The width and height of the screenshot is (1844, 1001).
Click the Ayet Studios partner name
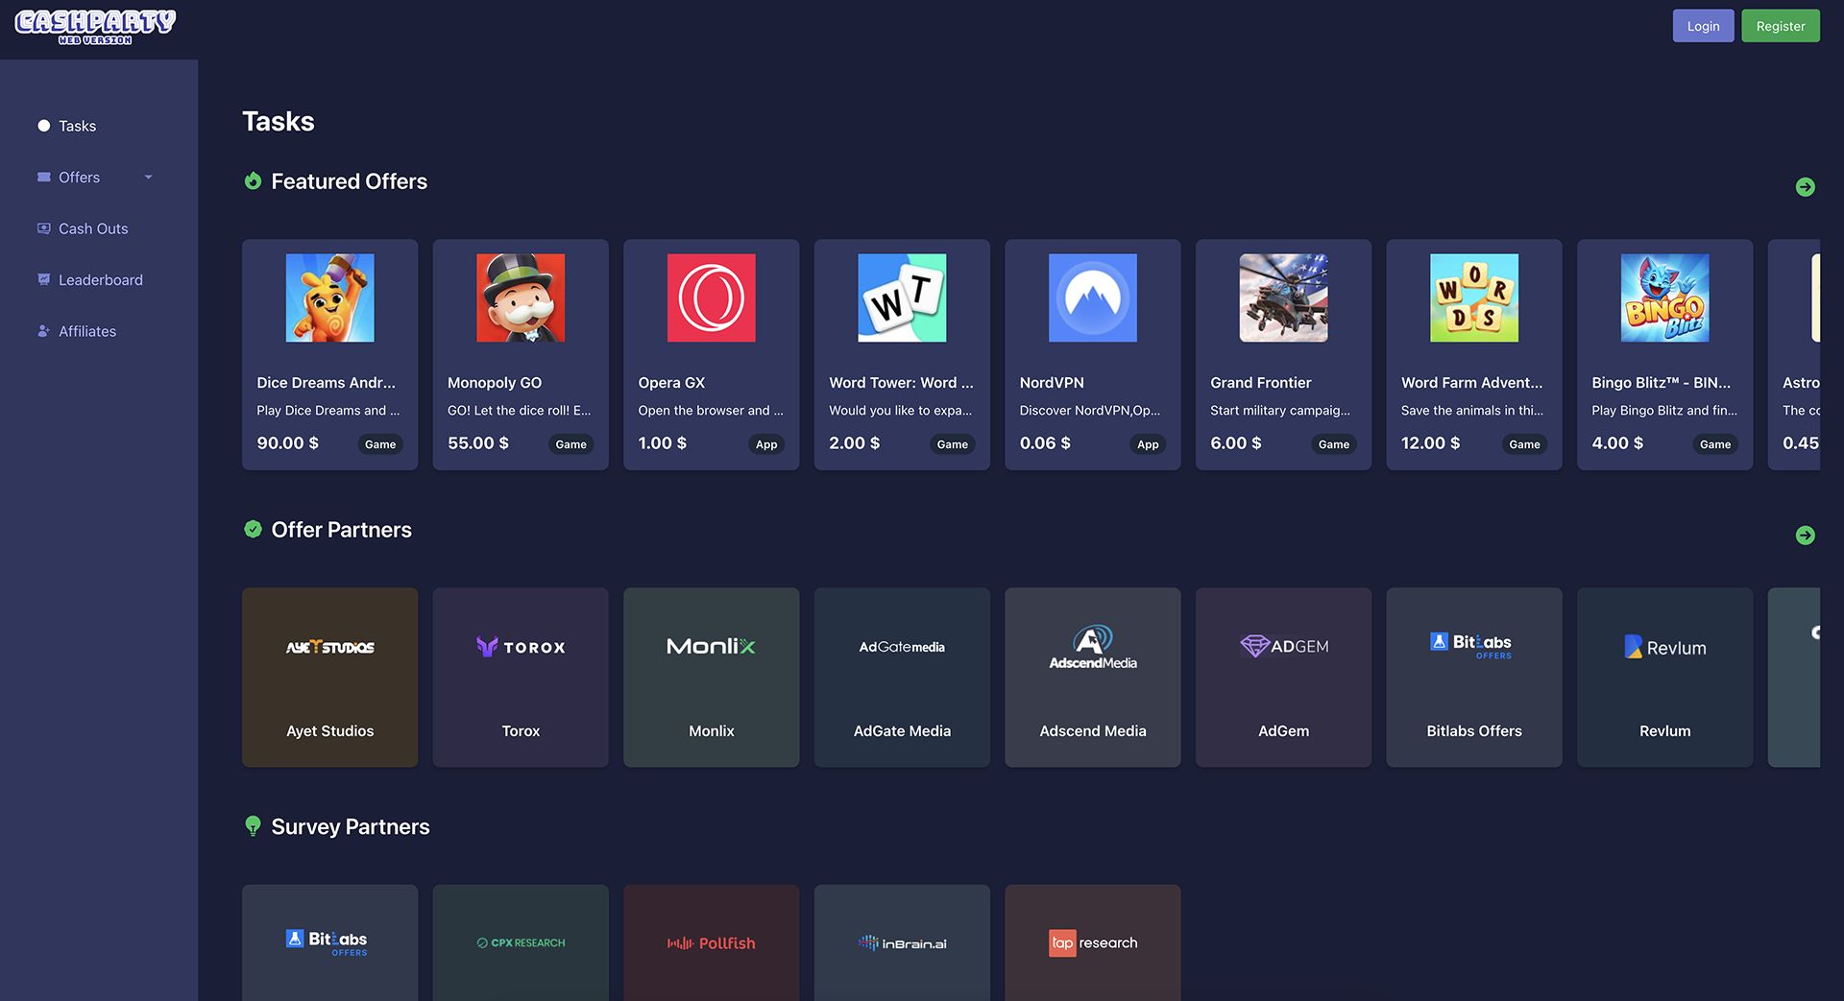coord(329,731)
